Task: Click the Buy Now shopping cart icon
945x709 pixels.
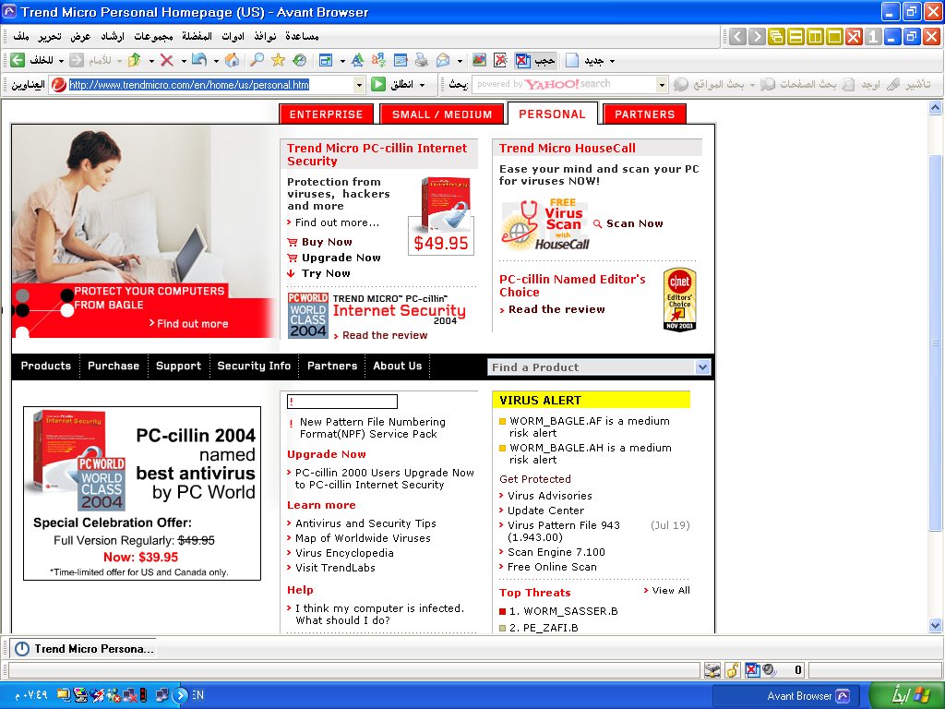Action: [293, 243]
